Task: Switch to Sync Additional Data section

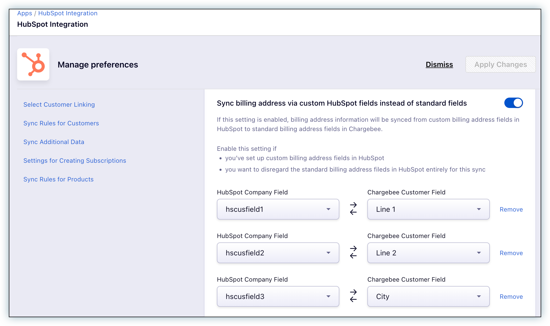Action: click(x=54, y=142)
